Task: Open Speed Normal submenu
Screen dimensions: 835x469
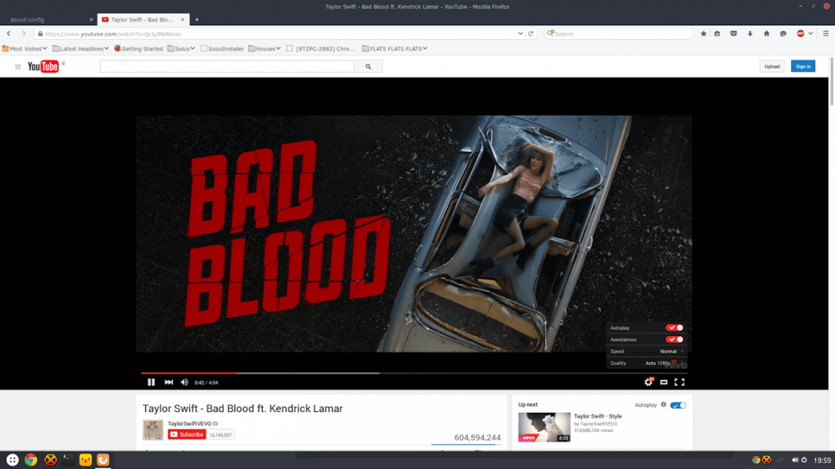Action: point(647,352)
